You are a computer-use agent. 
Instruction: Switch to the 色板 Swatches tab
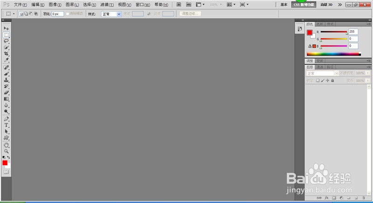320,24
